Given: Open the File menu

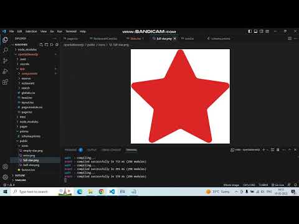Looking at the screenshot, I should pos(12,31).
